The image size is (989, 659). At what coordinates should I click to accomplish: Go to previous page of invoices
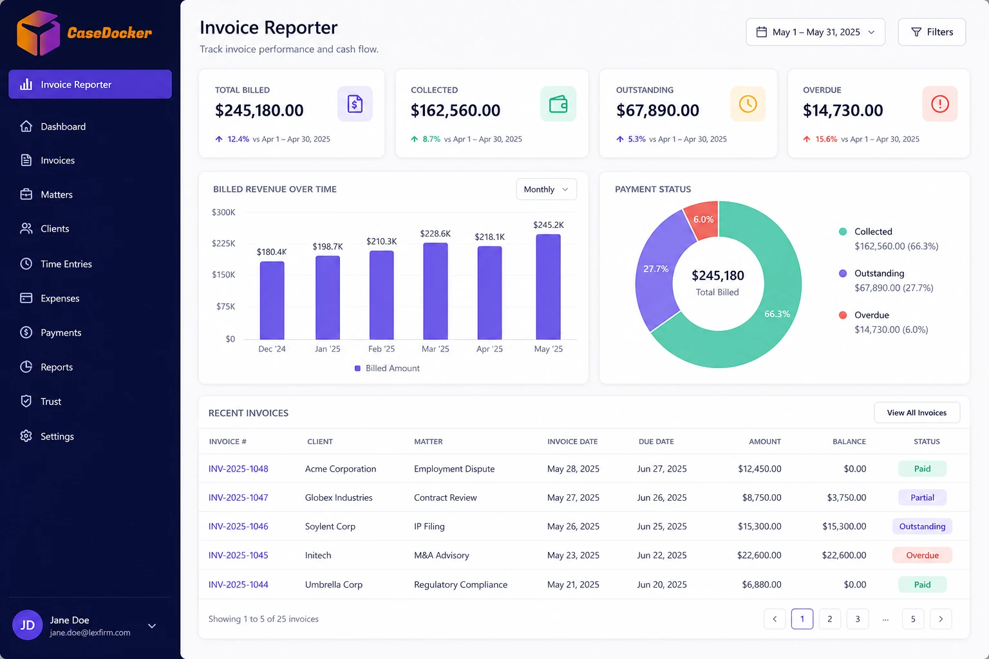click(x=775, y=619)
